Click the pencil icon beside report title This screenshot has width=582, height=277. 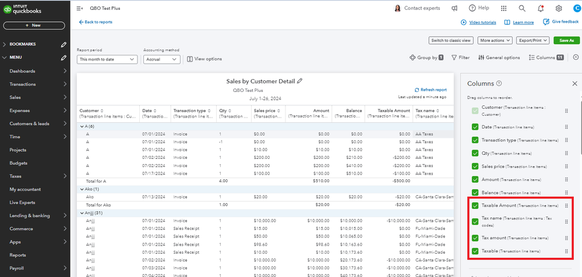[300, 81]
